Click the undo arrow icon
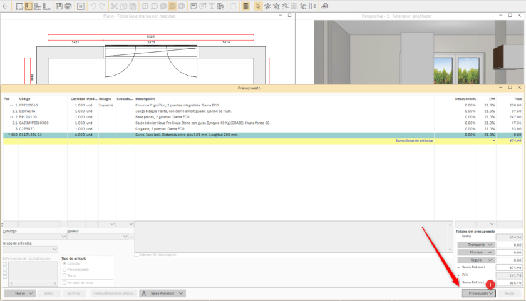This screenshot has width=526, height=301. click(x=93, y=6)
